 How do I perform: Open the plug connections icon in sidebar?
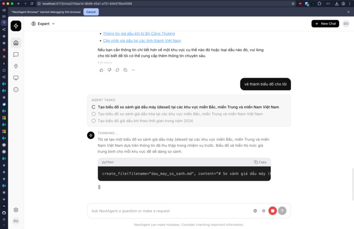(16, 66)
